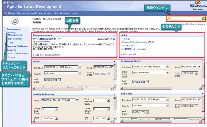Click the search text field

pyautogui.click(x=186, y=18)
